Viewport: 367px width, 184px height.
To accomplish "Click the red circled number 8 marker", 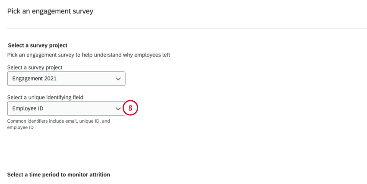I will (x=130, y=108).
